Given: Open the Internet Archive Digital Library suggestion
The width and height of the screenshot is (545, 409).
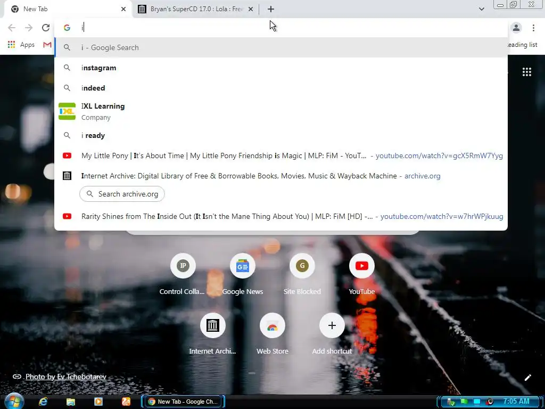Looking at the screenshot, I should (281, 176).
